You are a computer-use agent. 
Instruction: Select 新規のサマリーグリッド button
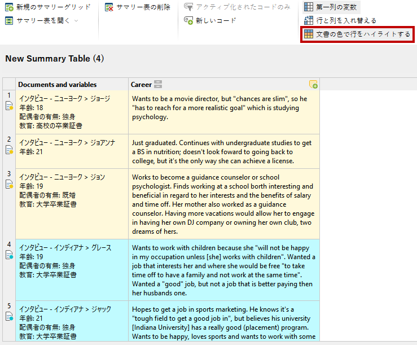48,7
